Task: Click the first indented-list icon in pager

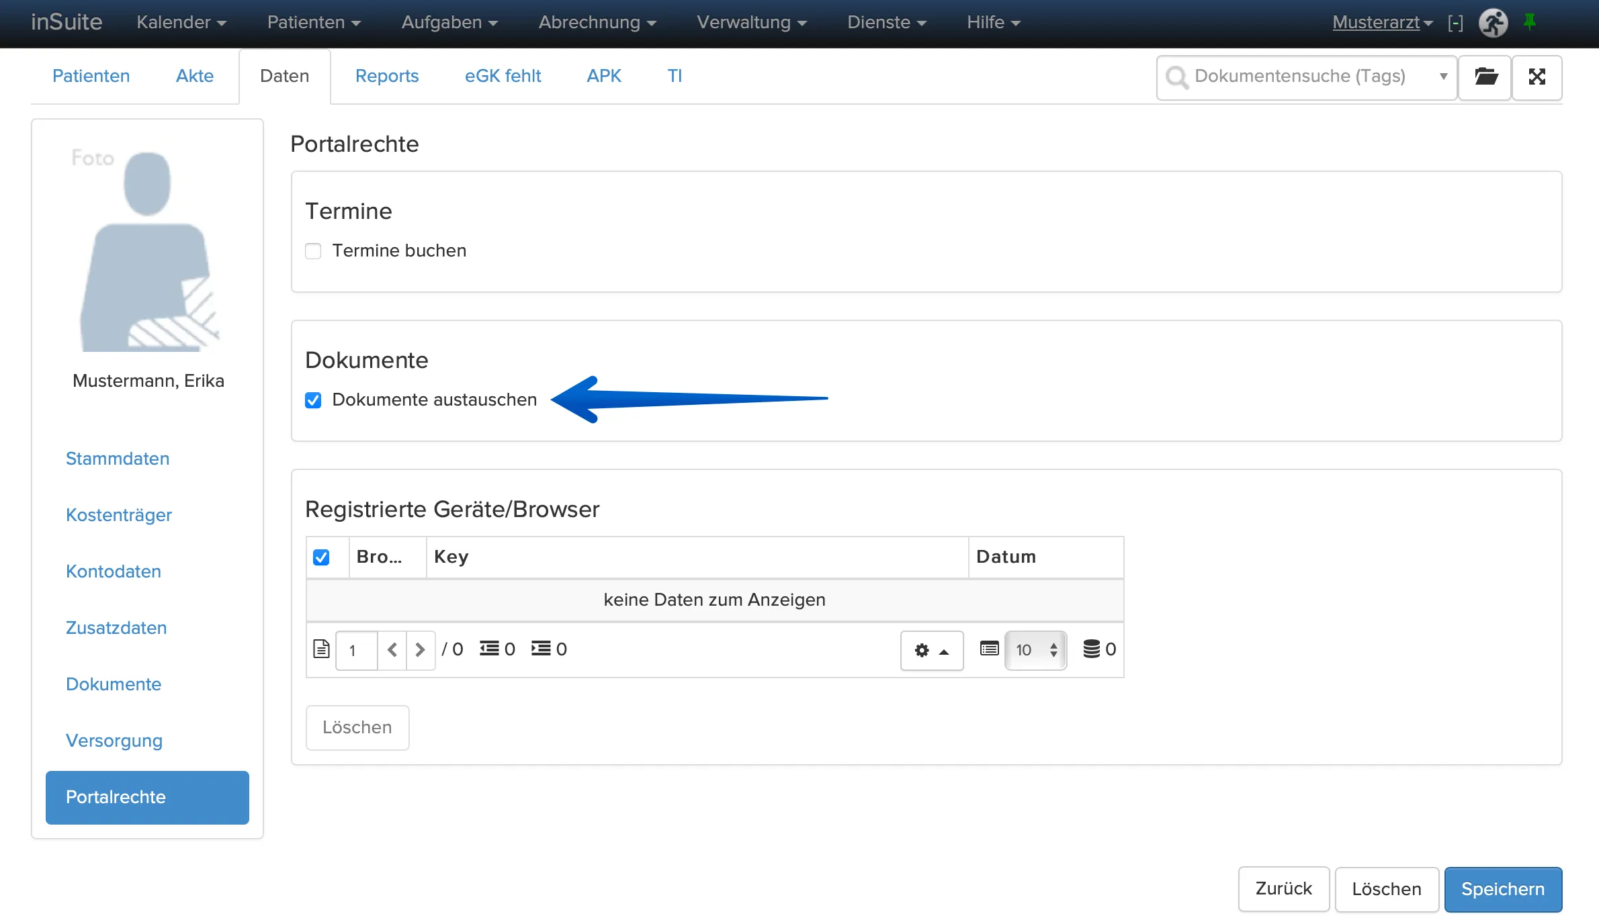Action: coord(489,649)
